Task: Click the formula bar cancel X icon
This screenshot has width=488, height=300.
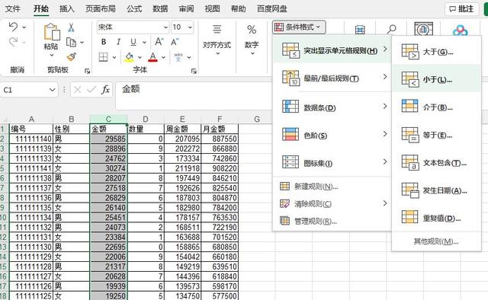Action: pyautogui.click(x=78, y=90)
